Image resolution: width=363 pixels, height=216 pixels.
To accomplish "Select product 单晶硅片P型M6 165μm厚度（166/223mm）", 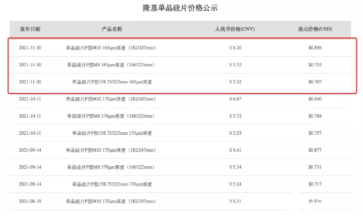I will pyautogui.click(x=111, y=65).
